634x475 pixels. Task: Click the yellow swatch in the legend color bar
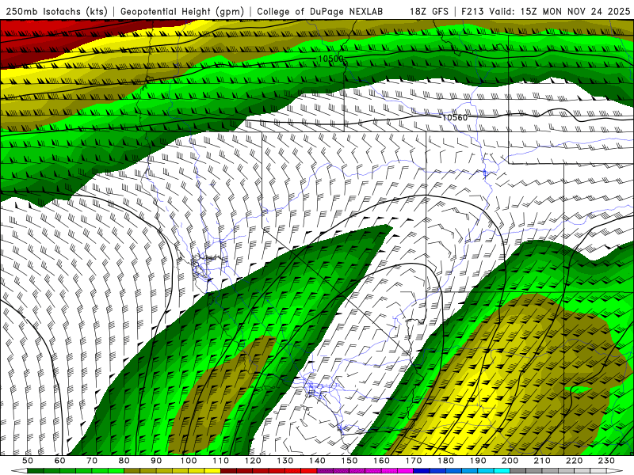[x=212, y=471]
